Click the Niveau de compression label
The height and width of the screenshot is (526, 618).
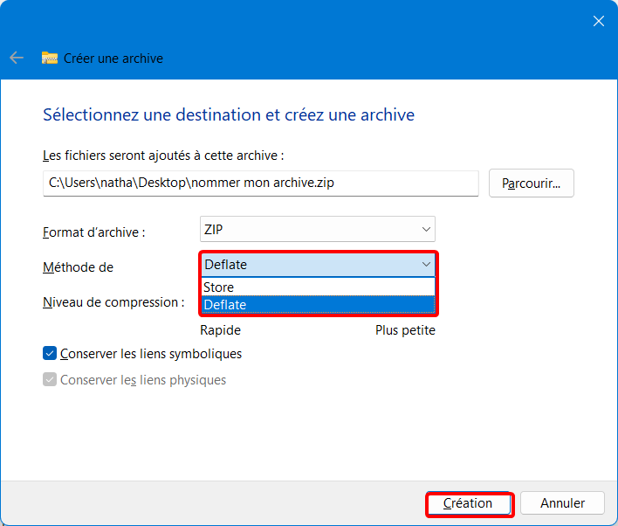click(113, 302)
